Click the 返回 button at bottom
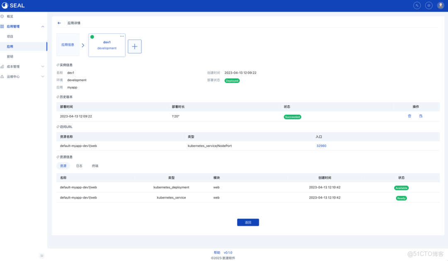Viewport: 448px width, 261px height. [248, 222]
